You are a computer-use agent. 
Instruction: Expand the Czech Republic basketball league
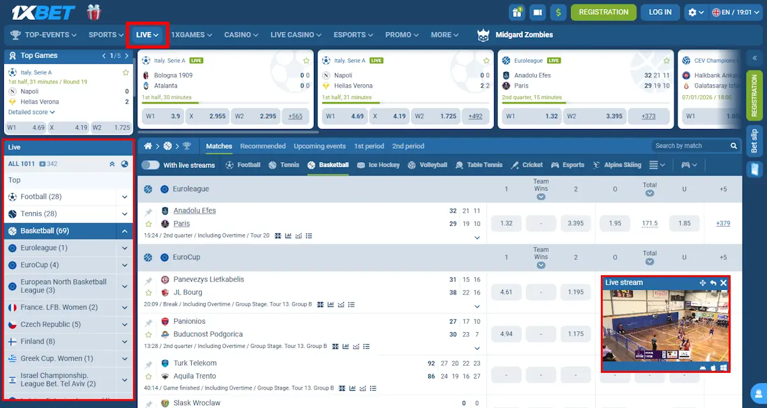(x=125, y=324)
